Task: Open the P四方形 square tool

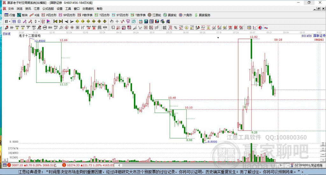Action: pyautogui.click(x=49, y=15)
